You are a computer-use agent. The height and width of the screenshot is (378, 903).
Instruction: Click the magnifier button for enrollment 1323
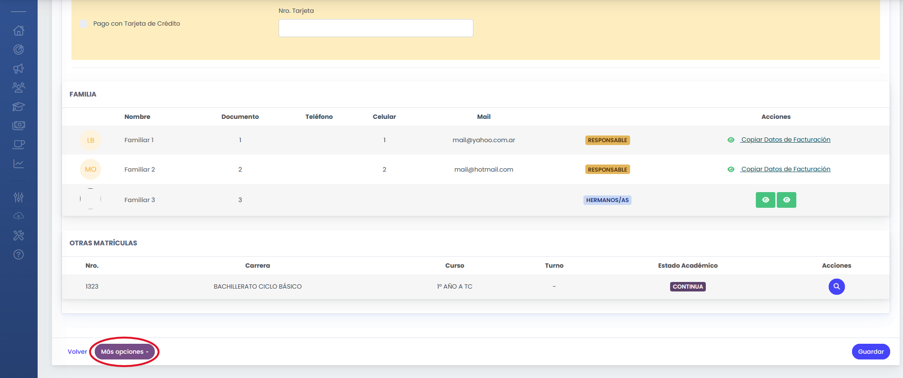pyautogui.click(x=837, y=287)
